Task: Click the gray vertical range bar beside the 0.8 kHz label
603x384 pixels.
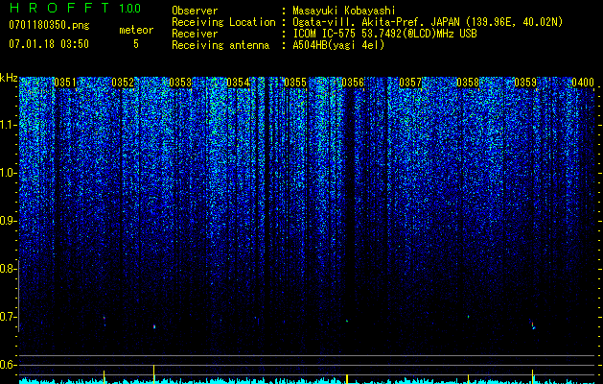Action: (x=18, y=296)
